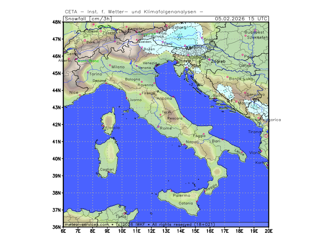Click the Snowfall title label
The height and width of the screenshot is (249, 332).
[76, 19]
